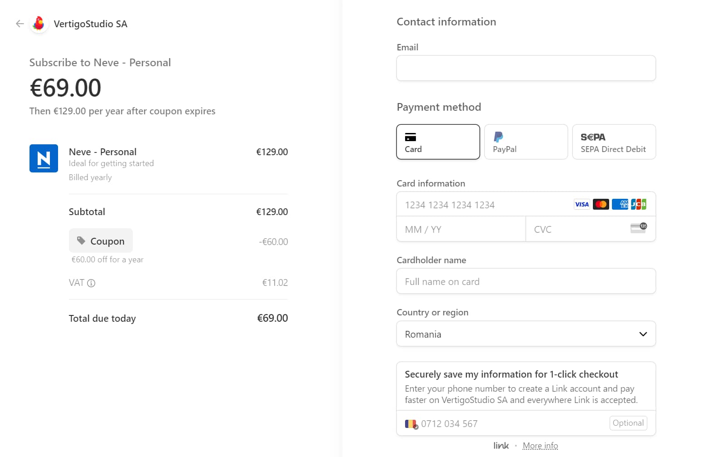Click the Full name on card field
This screenshot has width=704, height=457.
(526, 281)
